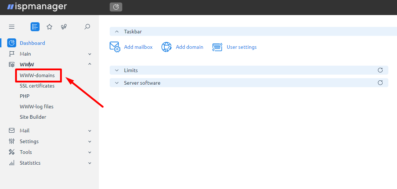Screen dimensions: 397x189
Task: Open SSL certificates menu item
Action: coord(37,86)
